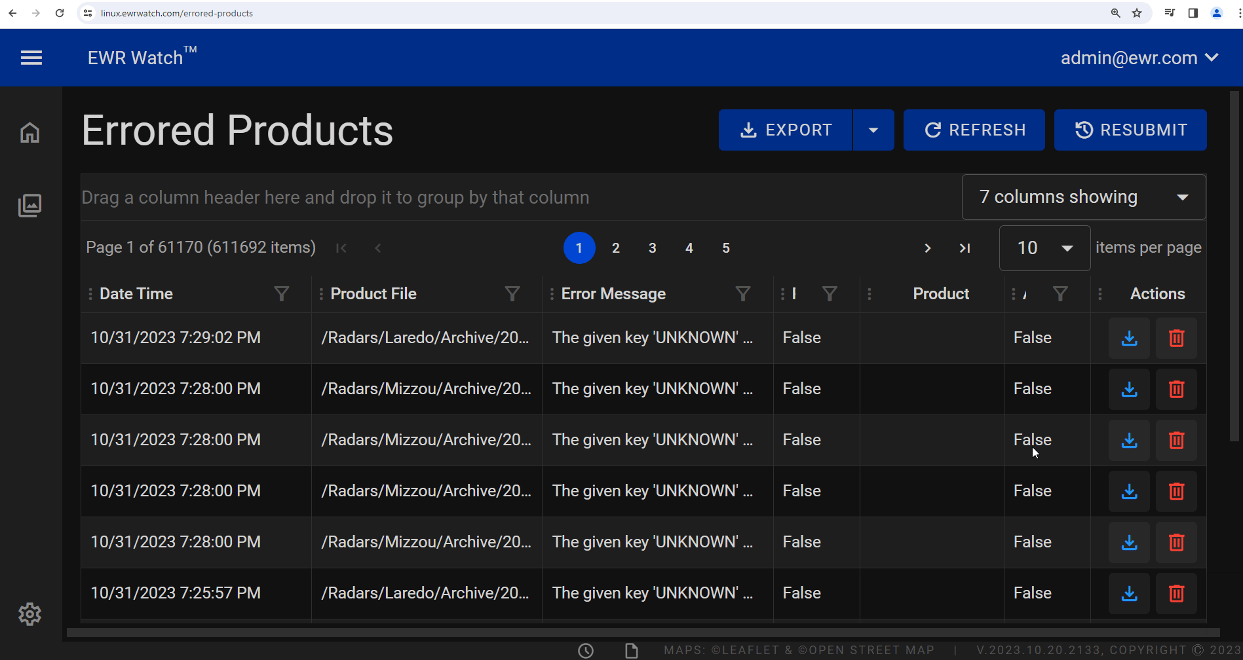Go to first page arrow
The image size is (1243, 660).
tap(341, 248)
